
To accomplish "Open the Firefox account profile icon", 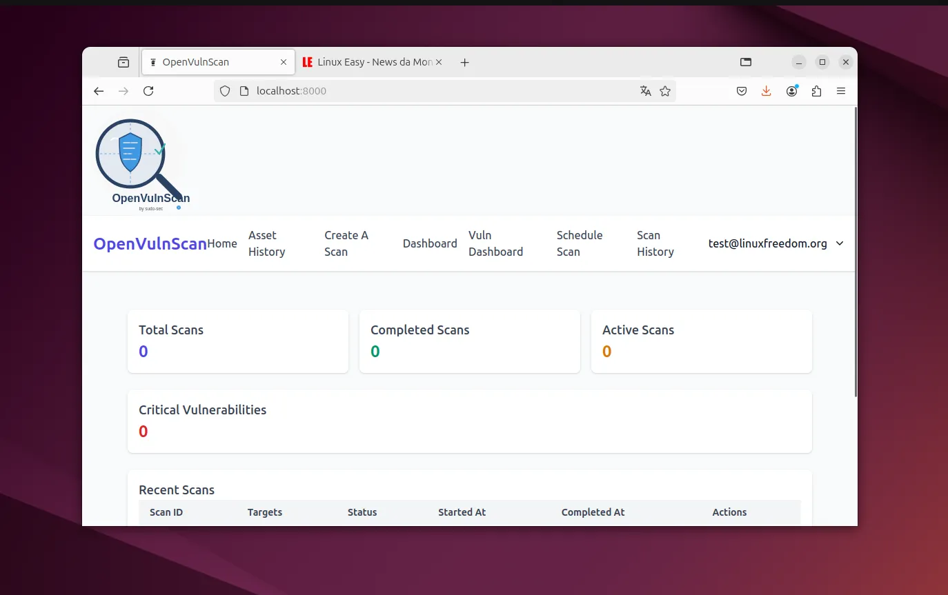I will (x=791, y=90).
